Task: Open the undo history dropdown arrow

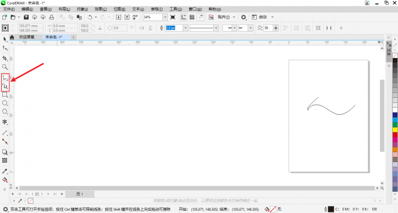Action: click(95, 17)
